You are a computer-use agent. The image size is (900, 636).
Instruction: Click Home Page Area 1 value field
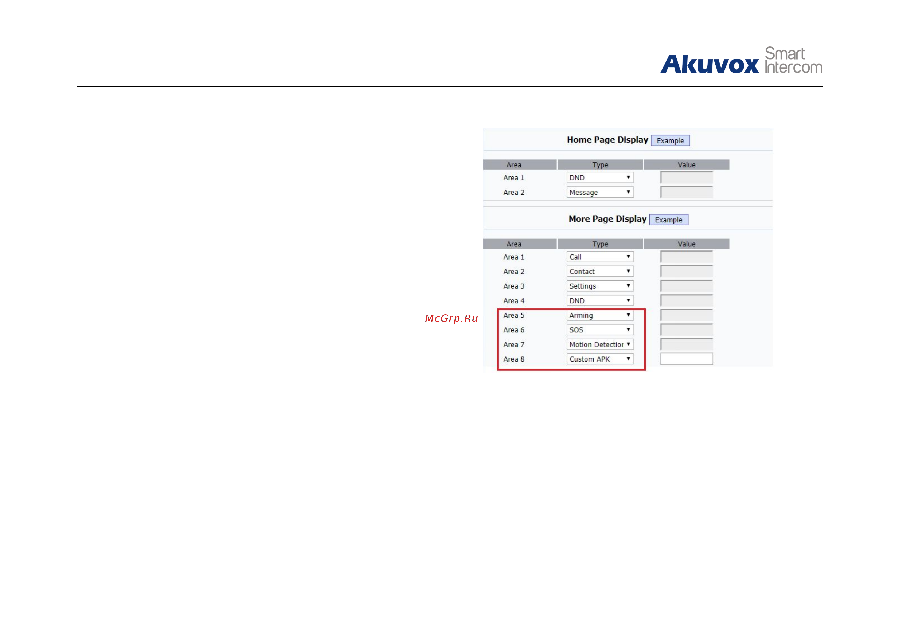coord(687,178)
